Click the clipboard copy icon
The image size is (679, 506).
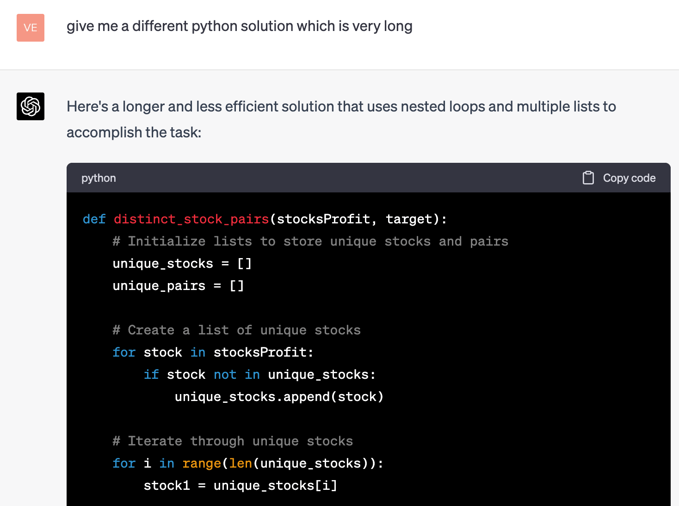click(588, 178)
